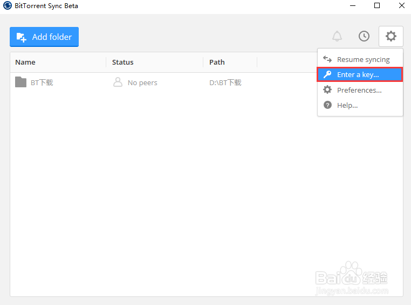Click the D:\BT下载 path text
Screen dimensions: 411x305
tap(225, 83)
